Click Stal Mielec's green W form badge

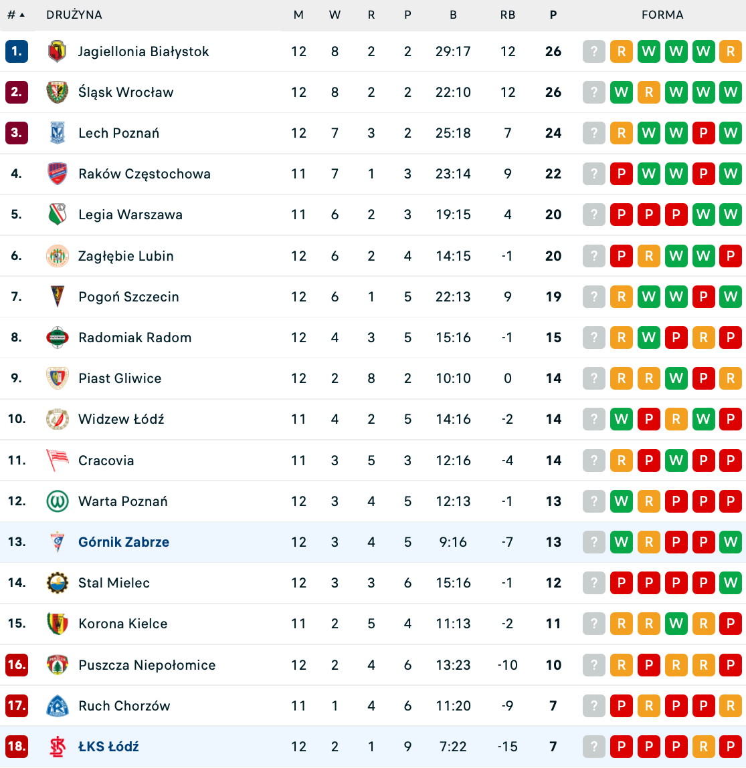pos(731,583)
